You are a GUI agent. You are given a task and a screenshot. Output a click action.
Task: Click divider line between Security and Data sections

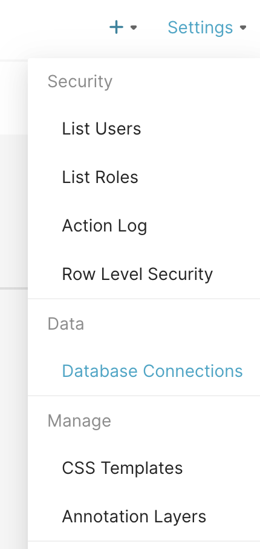pos(144,299)
